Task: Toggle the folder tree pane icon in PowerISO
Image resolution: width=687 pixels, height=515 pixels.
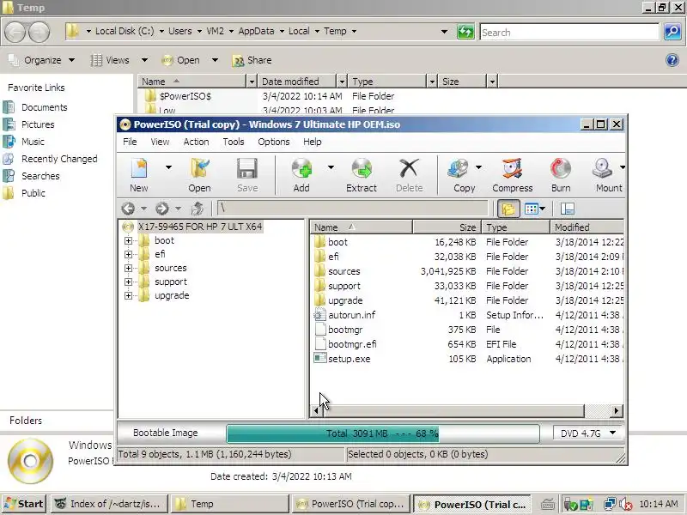Action: coord(508,209)
